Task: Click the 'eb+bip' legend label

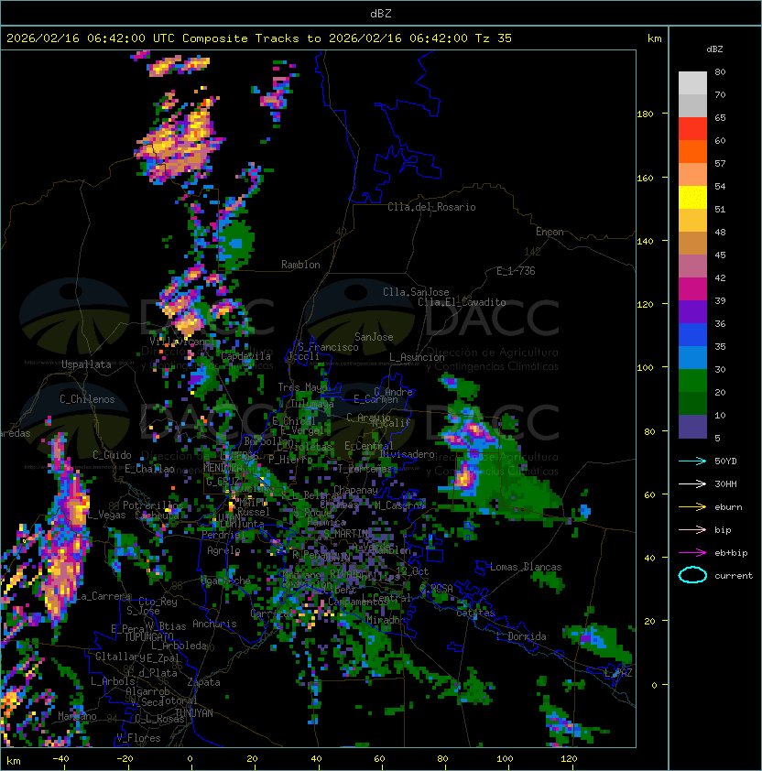Action: coord(731,553)
